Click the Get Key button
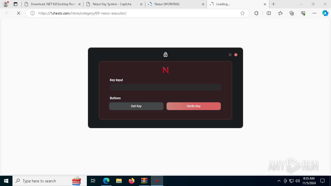Viewport: 331px width, 186px height. [136, 106]
